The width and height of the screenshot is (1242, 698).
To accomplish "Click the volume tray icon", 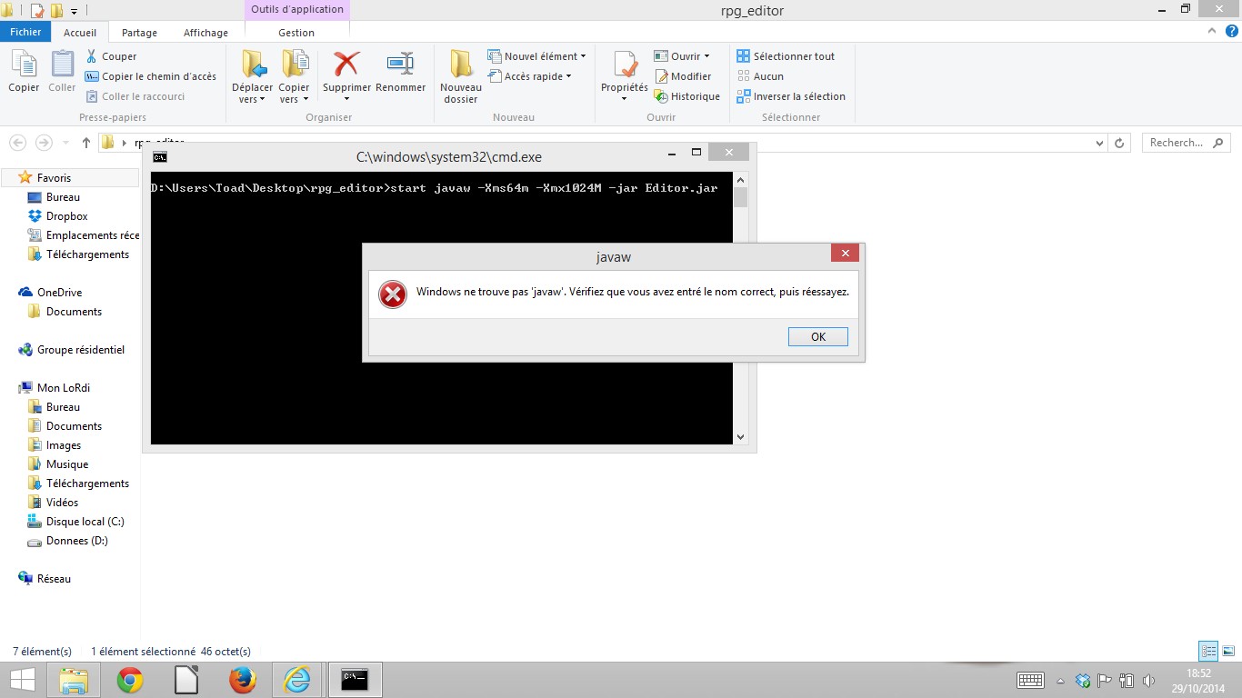I will (1148, 680).
